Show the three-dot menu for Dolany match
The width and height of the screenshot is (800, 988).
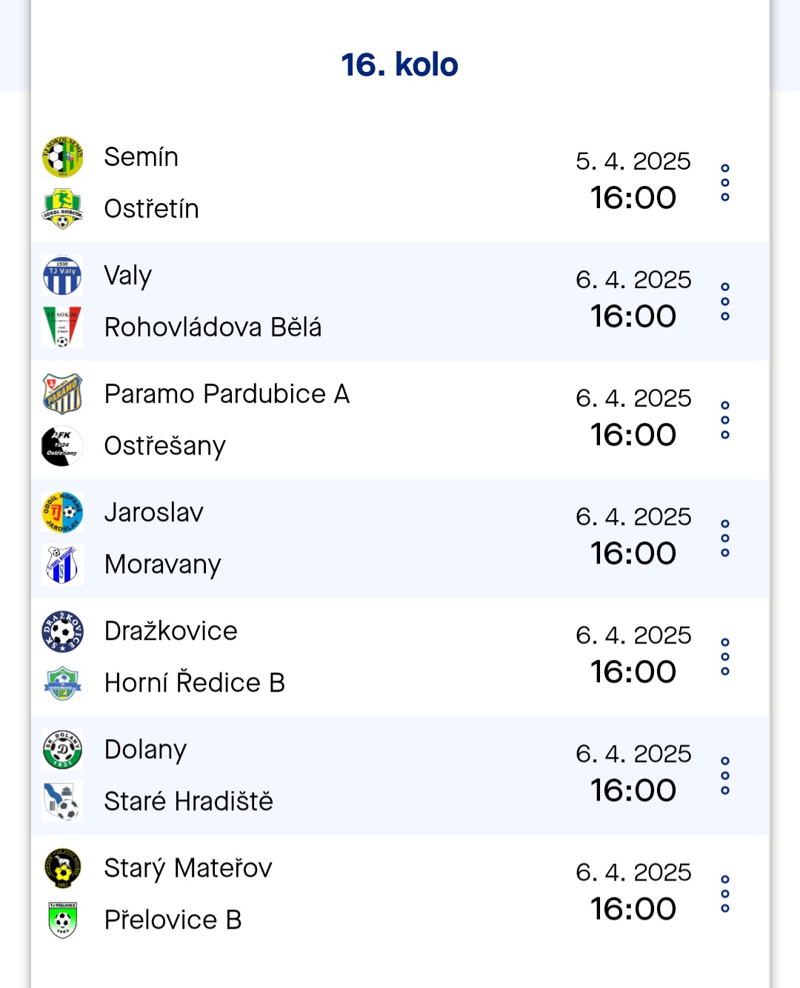point(725,775)
